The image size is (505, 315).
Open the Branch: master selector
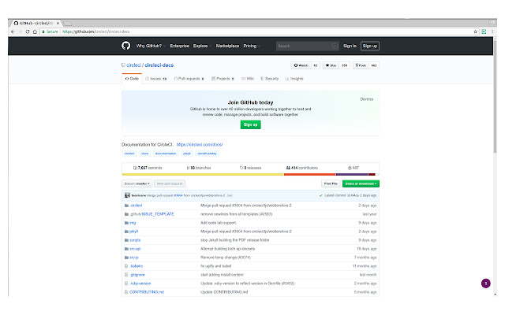point(137,183)
